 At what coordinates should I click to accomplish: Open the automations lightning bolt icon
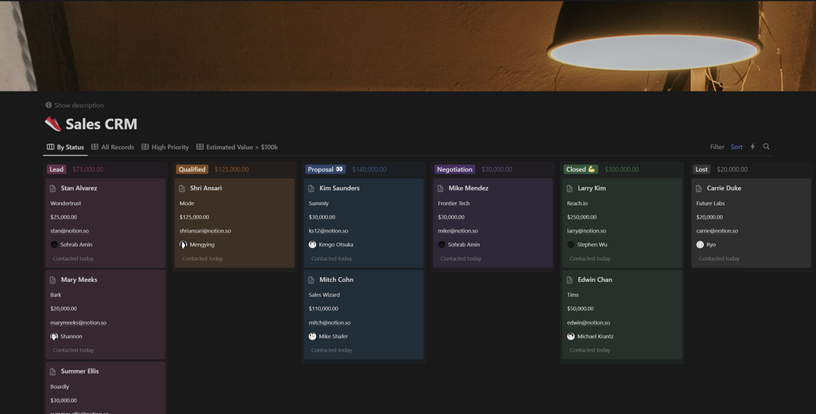point(753,147)
